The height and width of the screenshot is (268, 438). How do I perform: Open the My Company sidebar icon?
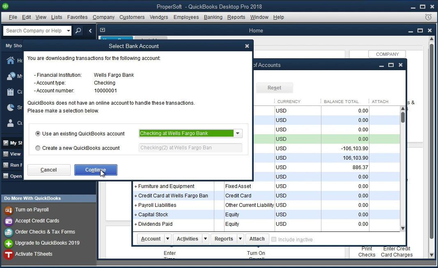click(11, 76)
